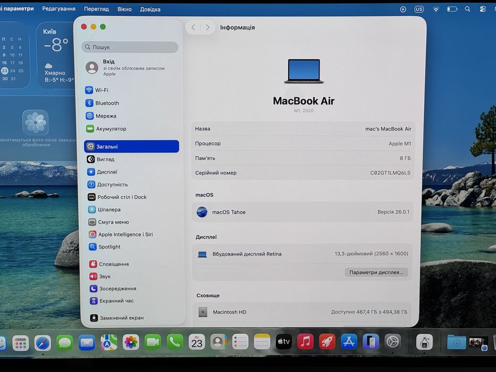
Task: Open Calendar from the Dock
Action: click(x=197, y=342)
